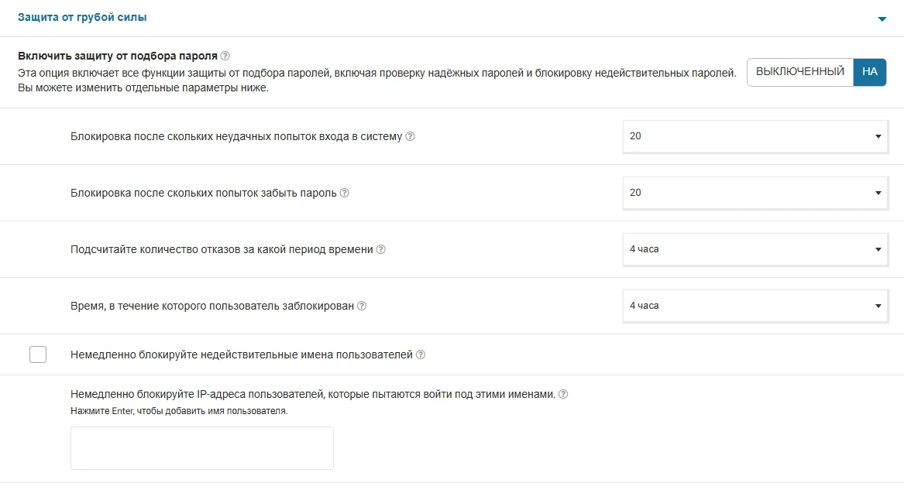Click the 'Защита от грубой силы' section title
Image resolution: width=904 pixels, height=483 pixels.
tap(82, 17)
